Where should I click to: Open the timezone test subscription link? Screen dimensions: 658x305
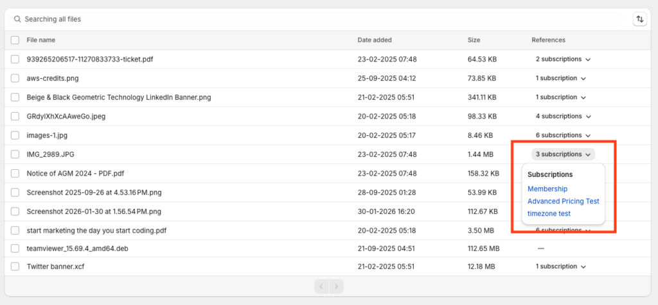point(549,213)
